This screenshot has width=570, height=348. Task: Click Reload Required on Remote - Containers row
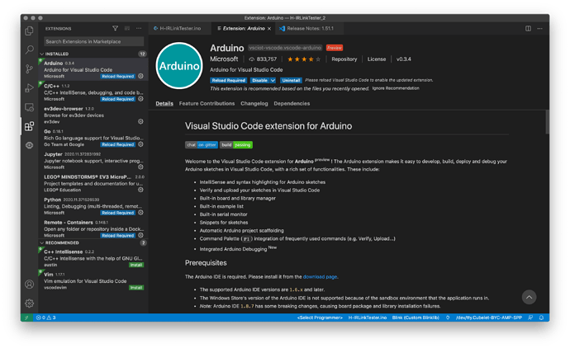tap(118, 235)
